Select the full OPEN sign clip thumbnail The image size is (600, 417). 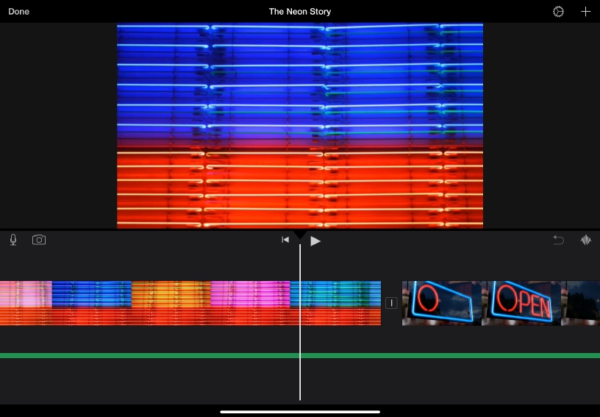521,303
